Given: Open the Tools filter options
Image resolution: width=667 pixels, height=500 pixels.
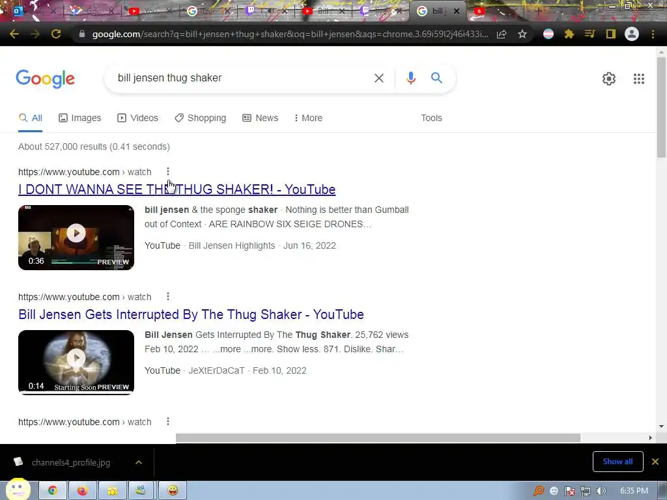Looking at the screenshot, I should point(431,118).
